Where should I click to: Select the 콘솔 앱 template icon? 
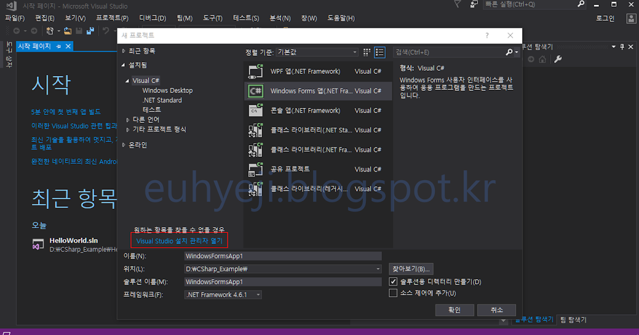click(256, 111)
